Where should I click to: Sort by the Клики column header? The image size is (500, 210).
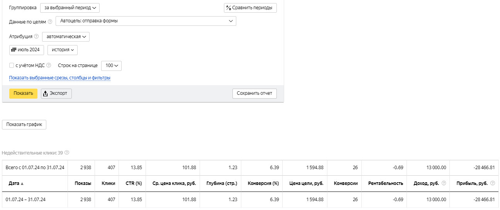coord(108,183)
